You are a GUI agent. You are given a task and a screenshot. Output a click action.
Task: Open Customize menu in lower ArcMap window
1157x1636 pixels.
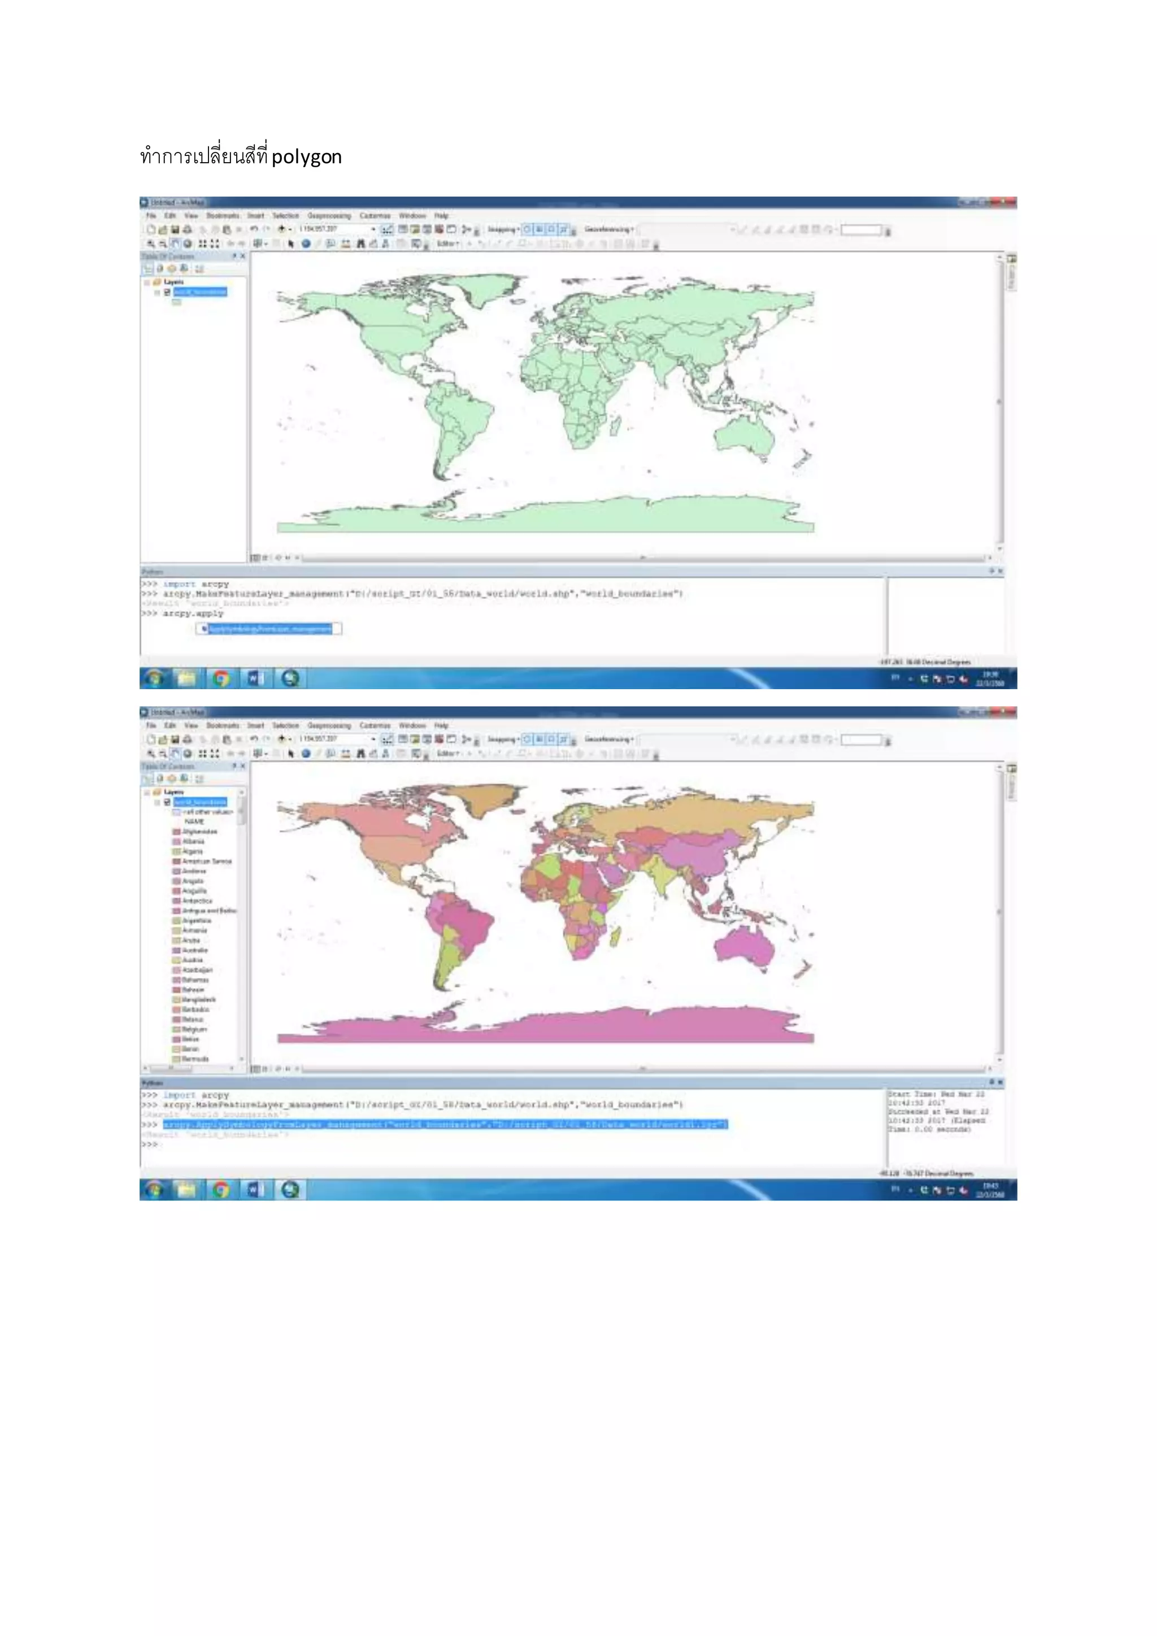pos(375,725)
